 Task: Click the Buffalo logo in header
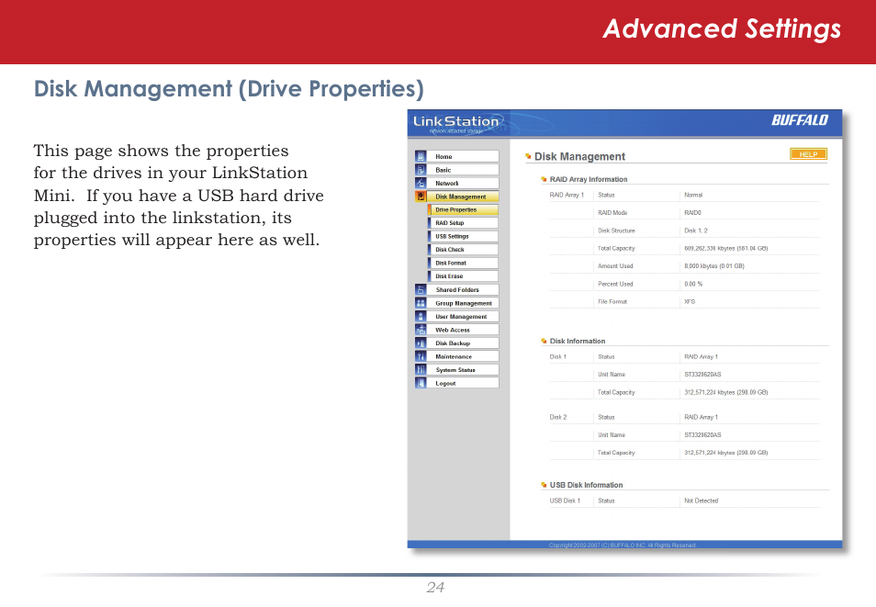800,120
